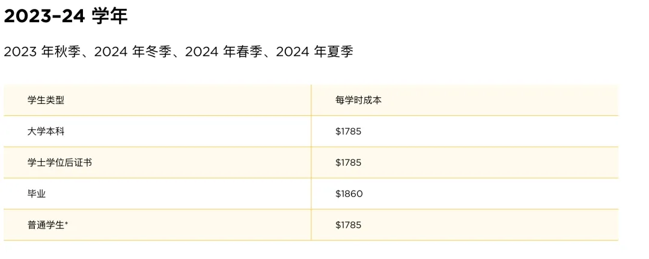Image resolution: width=649 pixels, height=259 pixels.
Task: Click the 每学时成本 column header
Action: pyautogui.click(x=358, y=100)
